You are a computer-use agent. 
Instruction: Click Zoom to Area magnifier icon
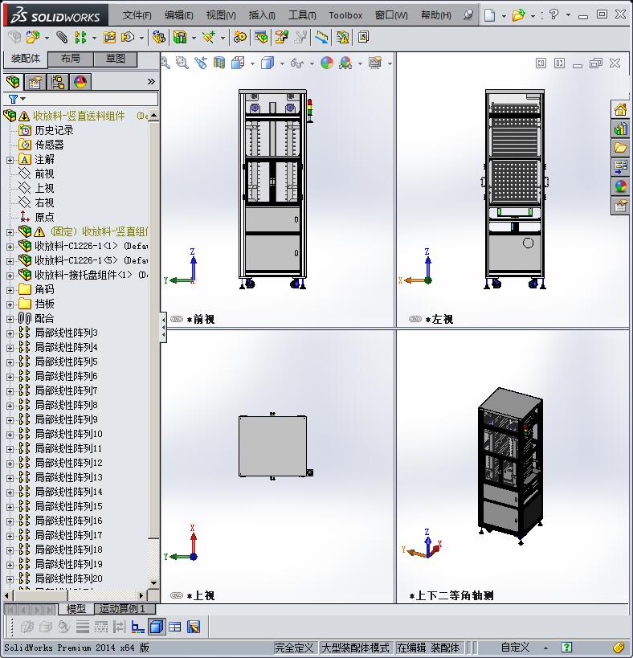(x=182, y=63)
